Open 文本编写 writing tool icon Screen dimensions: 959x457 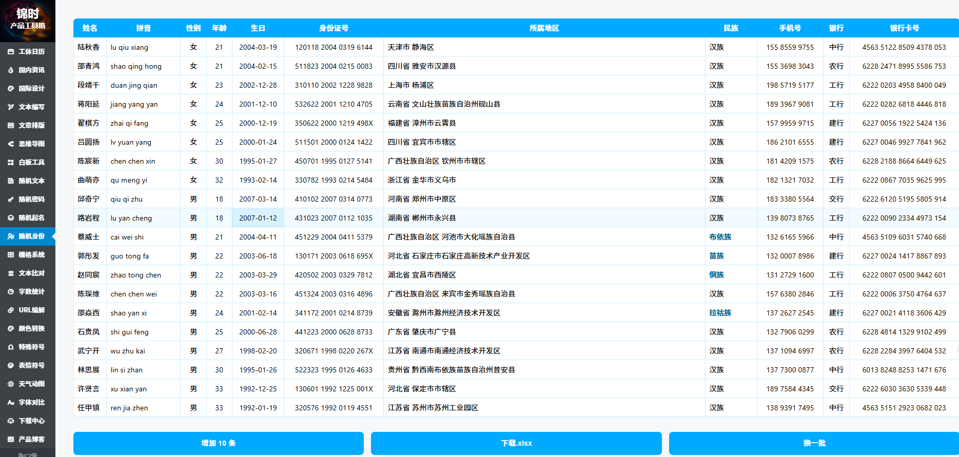point(11,107)
